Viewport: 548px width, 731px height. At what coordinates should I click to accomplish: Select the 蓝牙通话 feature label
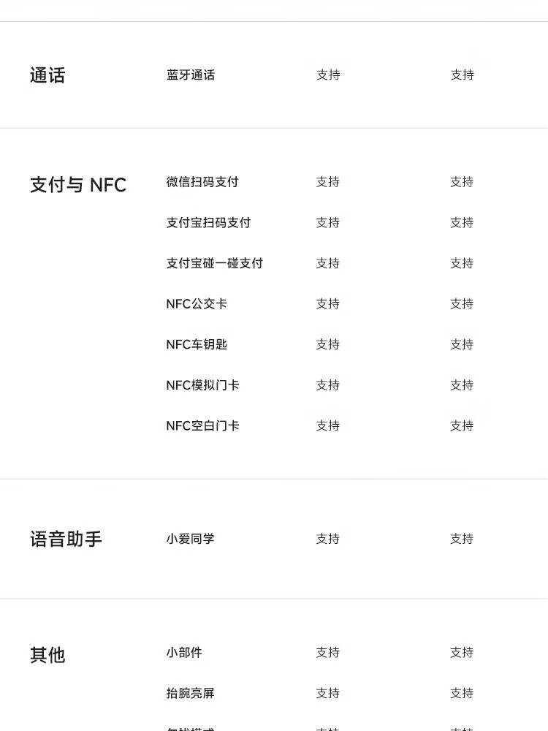coord(191,75)
